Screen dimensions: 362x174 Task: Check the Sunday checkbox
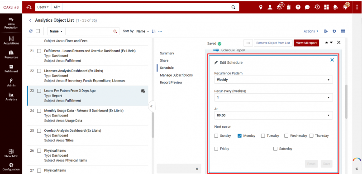click(216, 135)
